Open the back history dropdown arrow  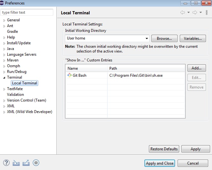pos(188,12)
